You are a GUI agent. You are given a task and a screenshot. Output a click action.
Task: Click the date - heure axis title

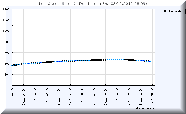[x=144, y=108]
